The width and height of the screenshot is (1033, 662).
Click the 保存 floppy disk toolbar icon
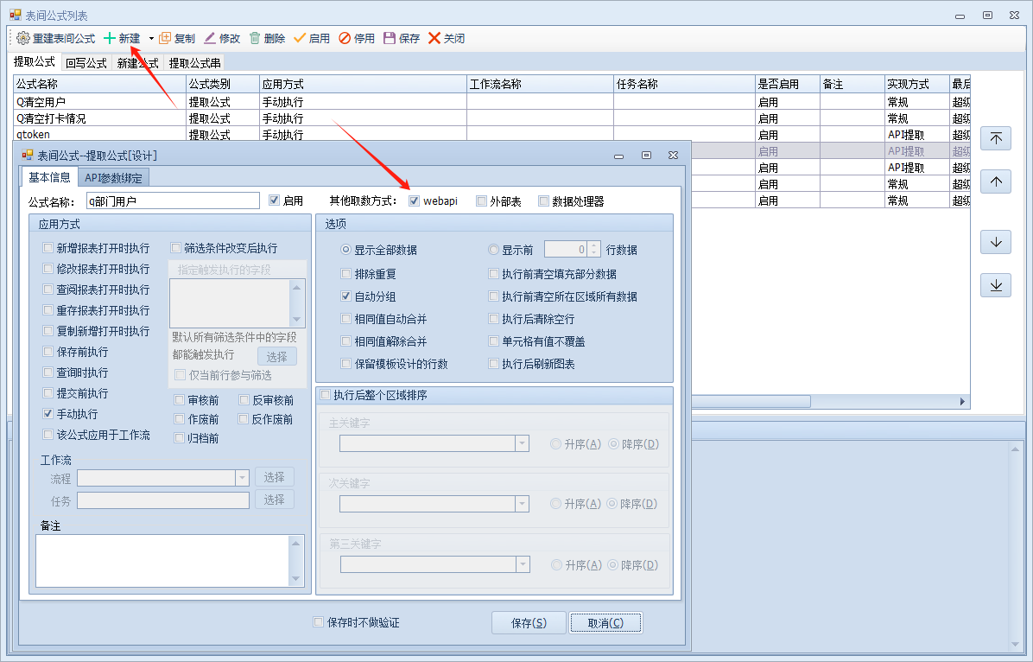point(390,39)
